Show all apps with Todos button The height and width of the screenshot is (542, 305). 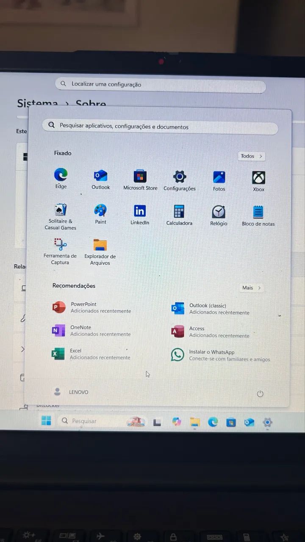click(x=252, y=156)
